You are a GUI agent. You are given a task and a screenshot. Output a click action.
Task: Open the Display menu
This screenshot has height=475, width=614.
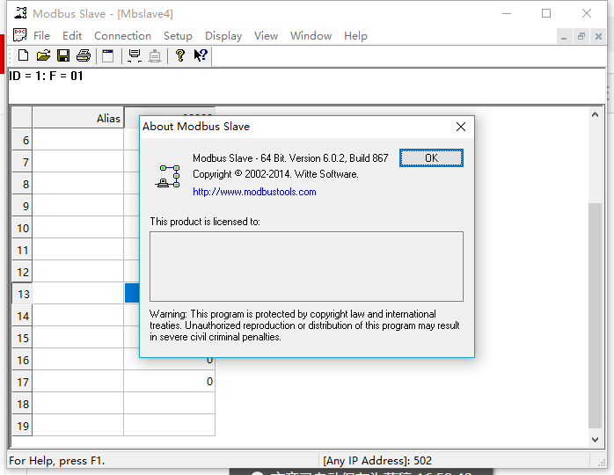click(223, 36)
